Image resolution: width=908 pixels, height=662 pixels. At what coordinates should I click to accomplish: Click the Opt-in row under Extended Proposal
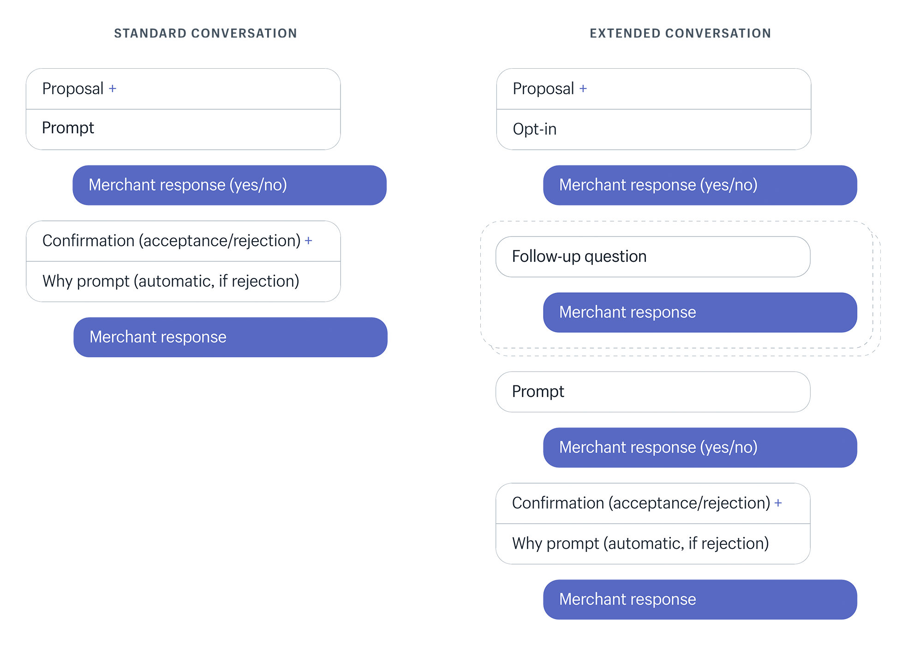(x=654, y=129)
